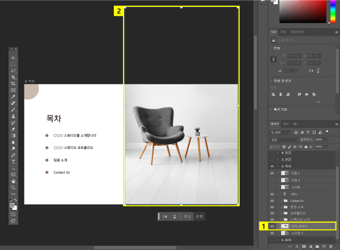Delete layer with trash icon
340x250 pixels.
(x=331, y=247)
